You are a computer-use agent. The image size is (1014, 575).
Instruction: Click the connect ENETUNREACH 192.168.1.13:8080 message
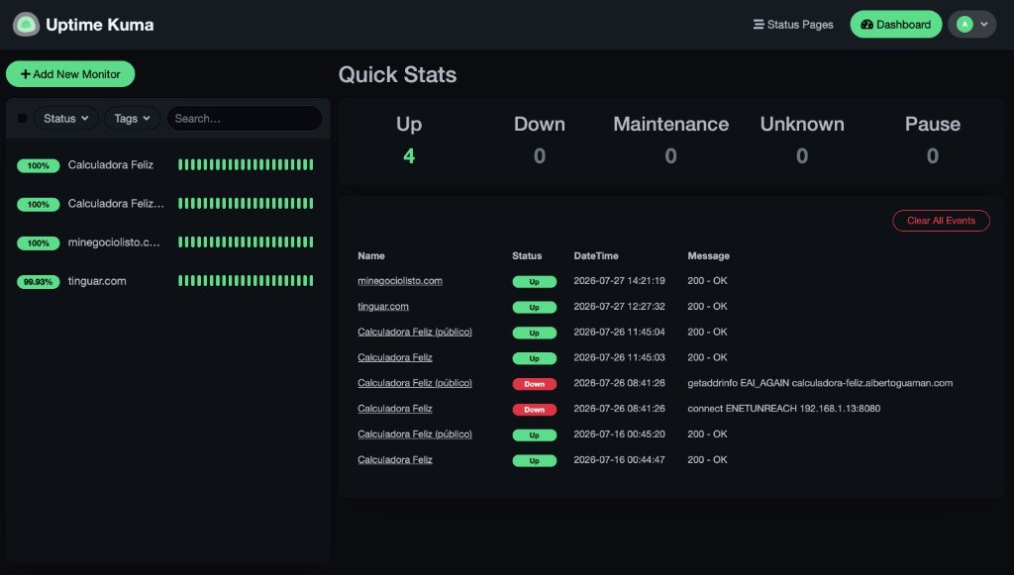[x=784, y=409]
